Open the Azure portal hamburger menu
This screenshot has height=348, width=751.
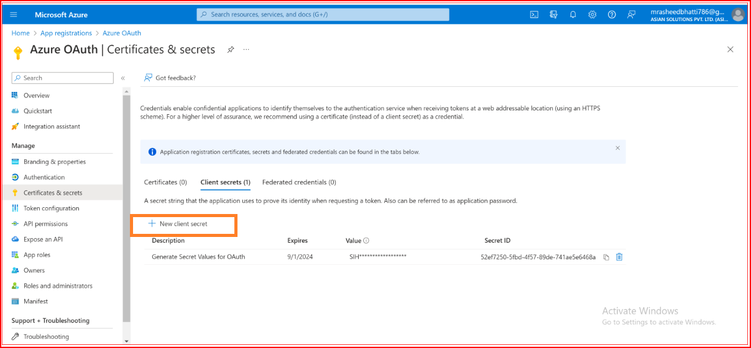pos(14,14)
